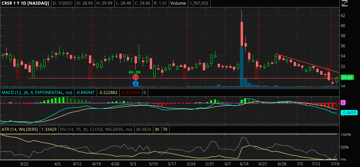Select the red horizontal support line
360x167 pixels.
184,78
